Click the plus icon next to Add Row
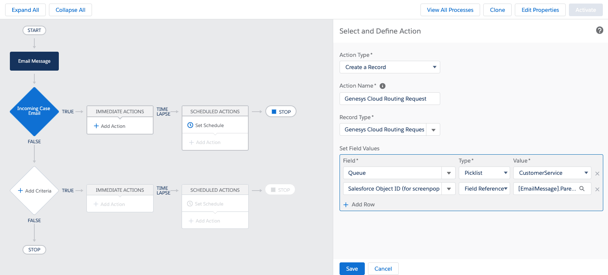Image resolution: width=608 pixels, height=275 pixels. click(x=346, y=204)
